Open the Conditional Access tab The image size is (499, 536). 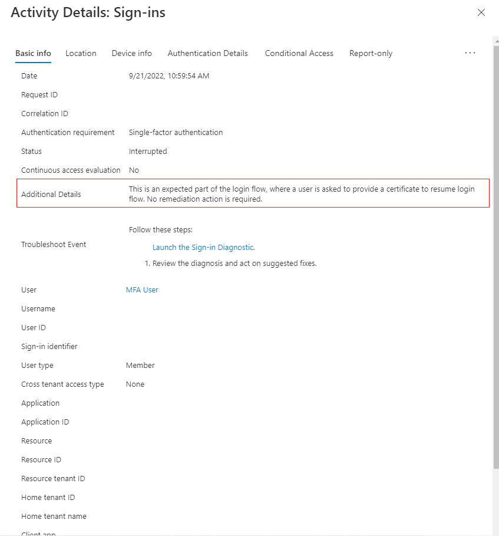[x=299, y=53]
